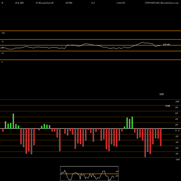Click the MR axis label -60
Viewport: 181px width, 181px height.
click(177, 148)
